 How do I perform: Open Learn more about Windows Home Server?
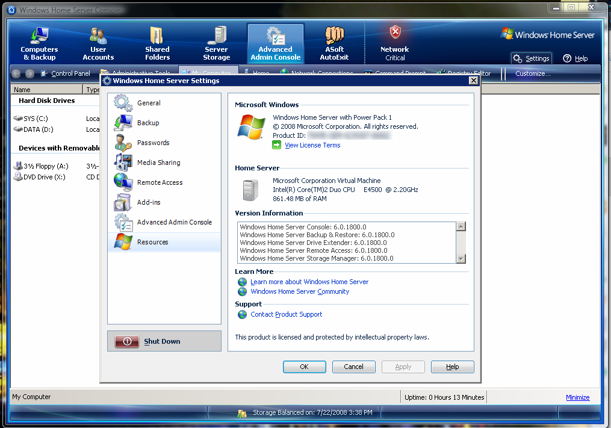click(x=309, y=282)
